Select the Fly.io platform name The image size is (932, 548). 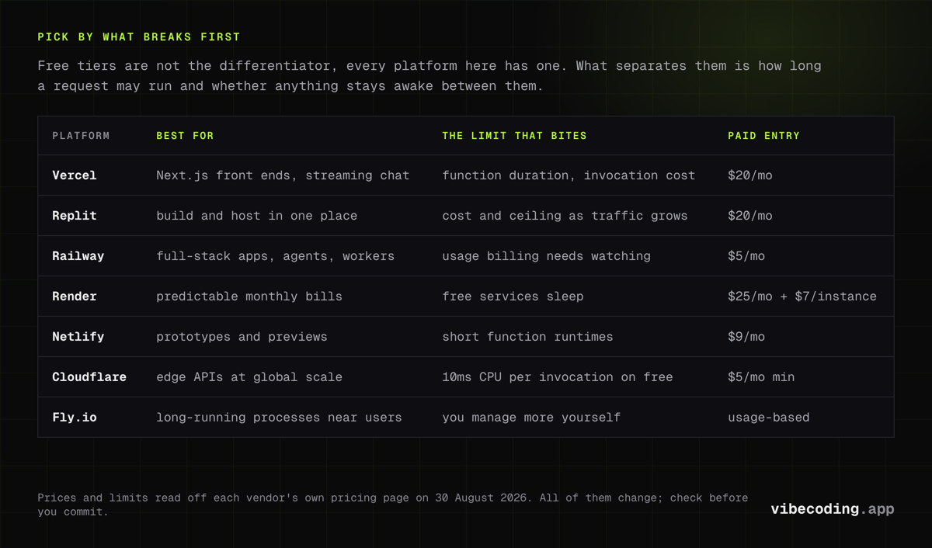pos(75,418)
